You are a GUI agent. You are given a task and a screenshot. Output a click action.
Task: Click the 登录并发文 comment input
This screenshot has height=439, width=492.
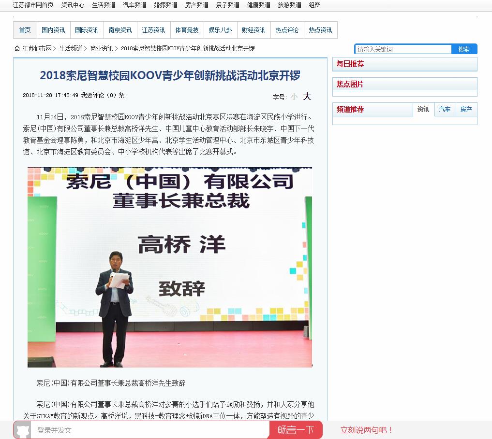(x=150, y=430)
